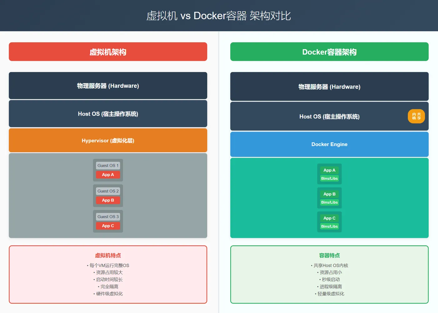438x313 pixels.
Task: Click green App A container box
Action: point(329,170)
